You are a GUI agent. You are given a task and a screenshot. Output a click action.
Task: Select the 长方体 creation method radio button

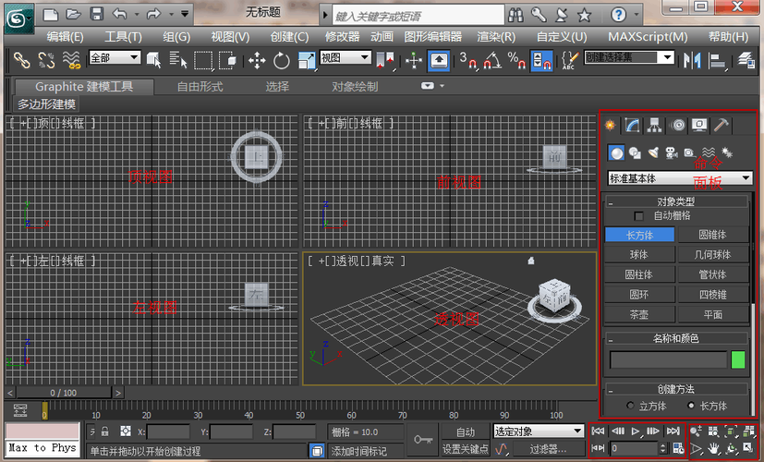point(690,406)
